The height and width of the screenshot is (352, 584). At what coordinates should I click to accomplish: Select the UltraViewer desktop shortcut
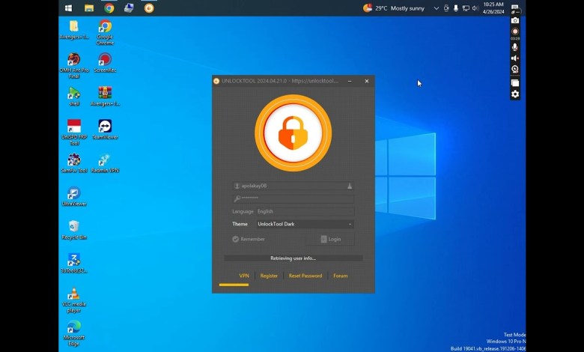(74, 196)
